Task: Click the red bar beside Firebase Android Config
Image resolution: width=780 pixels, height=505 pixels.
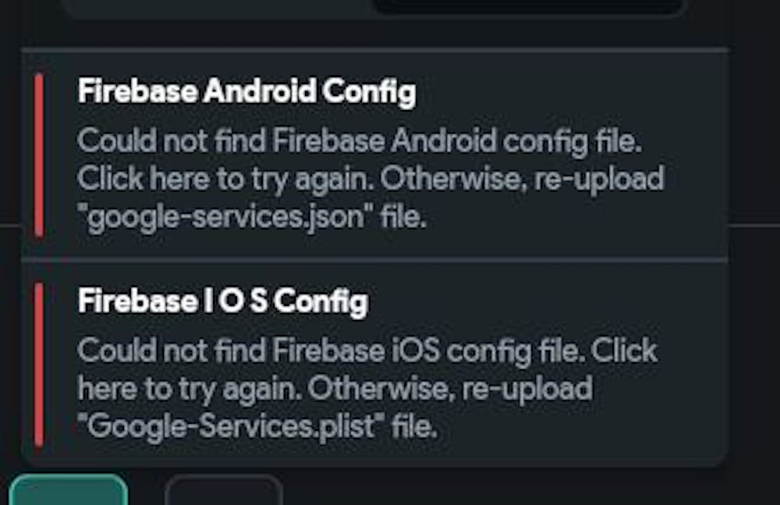Action: (39, 155)
